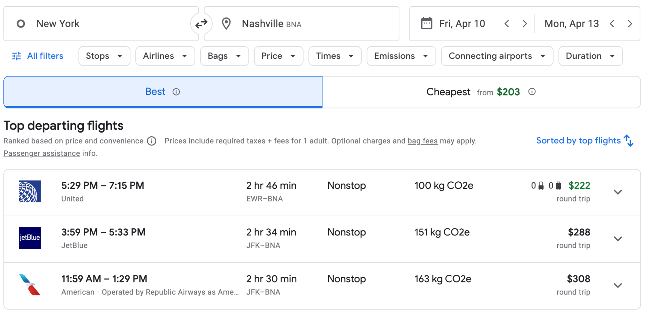Viewport: 645px width, 313px height.
Task: Switch to the Cheapest tab
Action: (481, 92)
